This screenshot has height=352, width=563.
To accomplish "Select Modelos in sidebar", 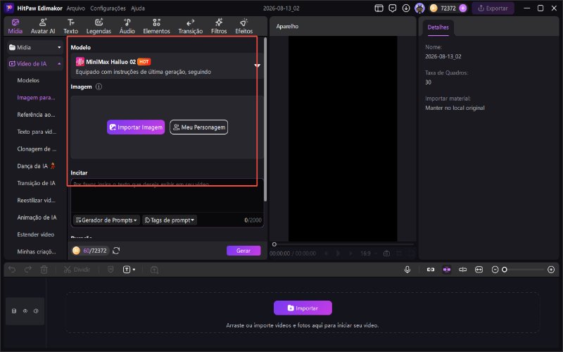I will click(x=28, y=80).
